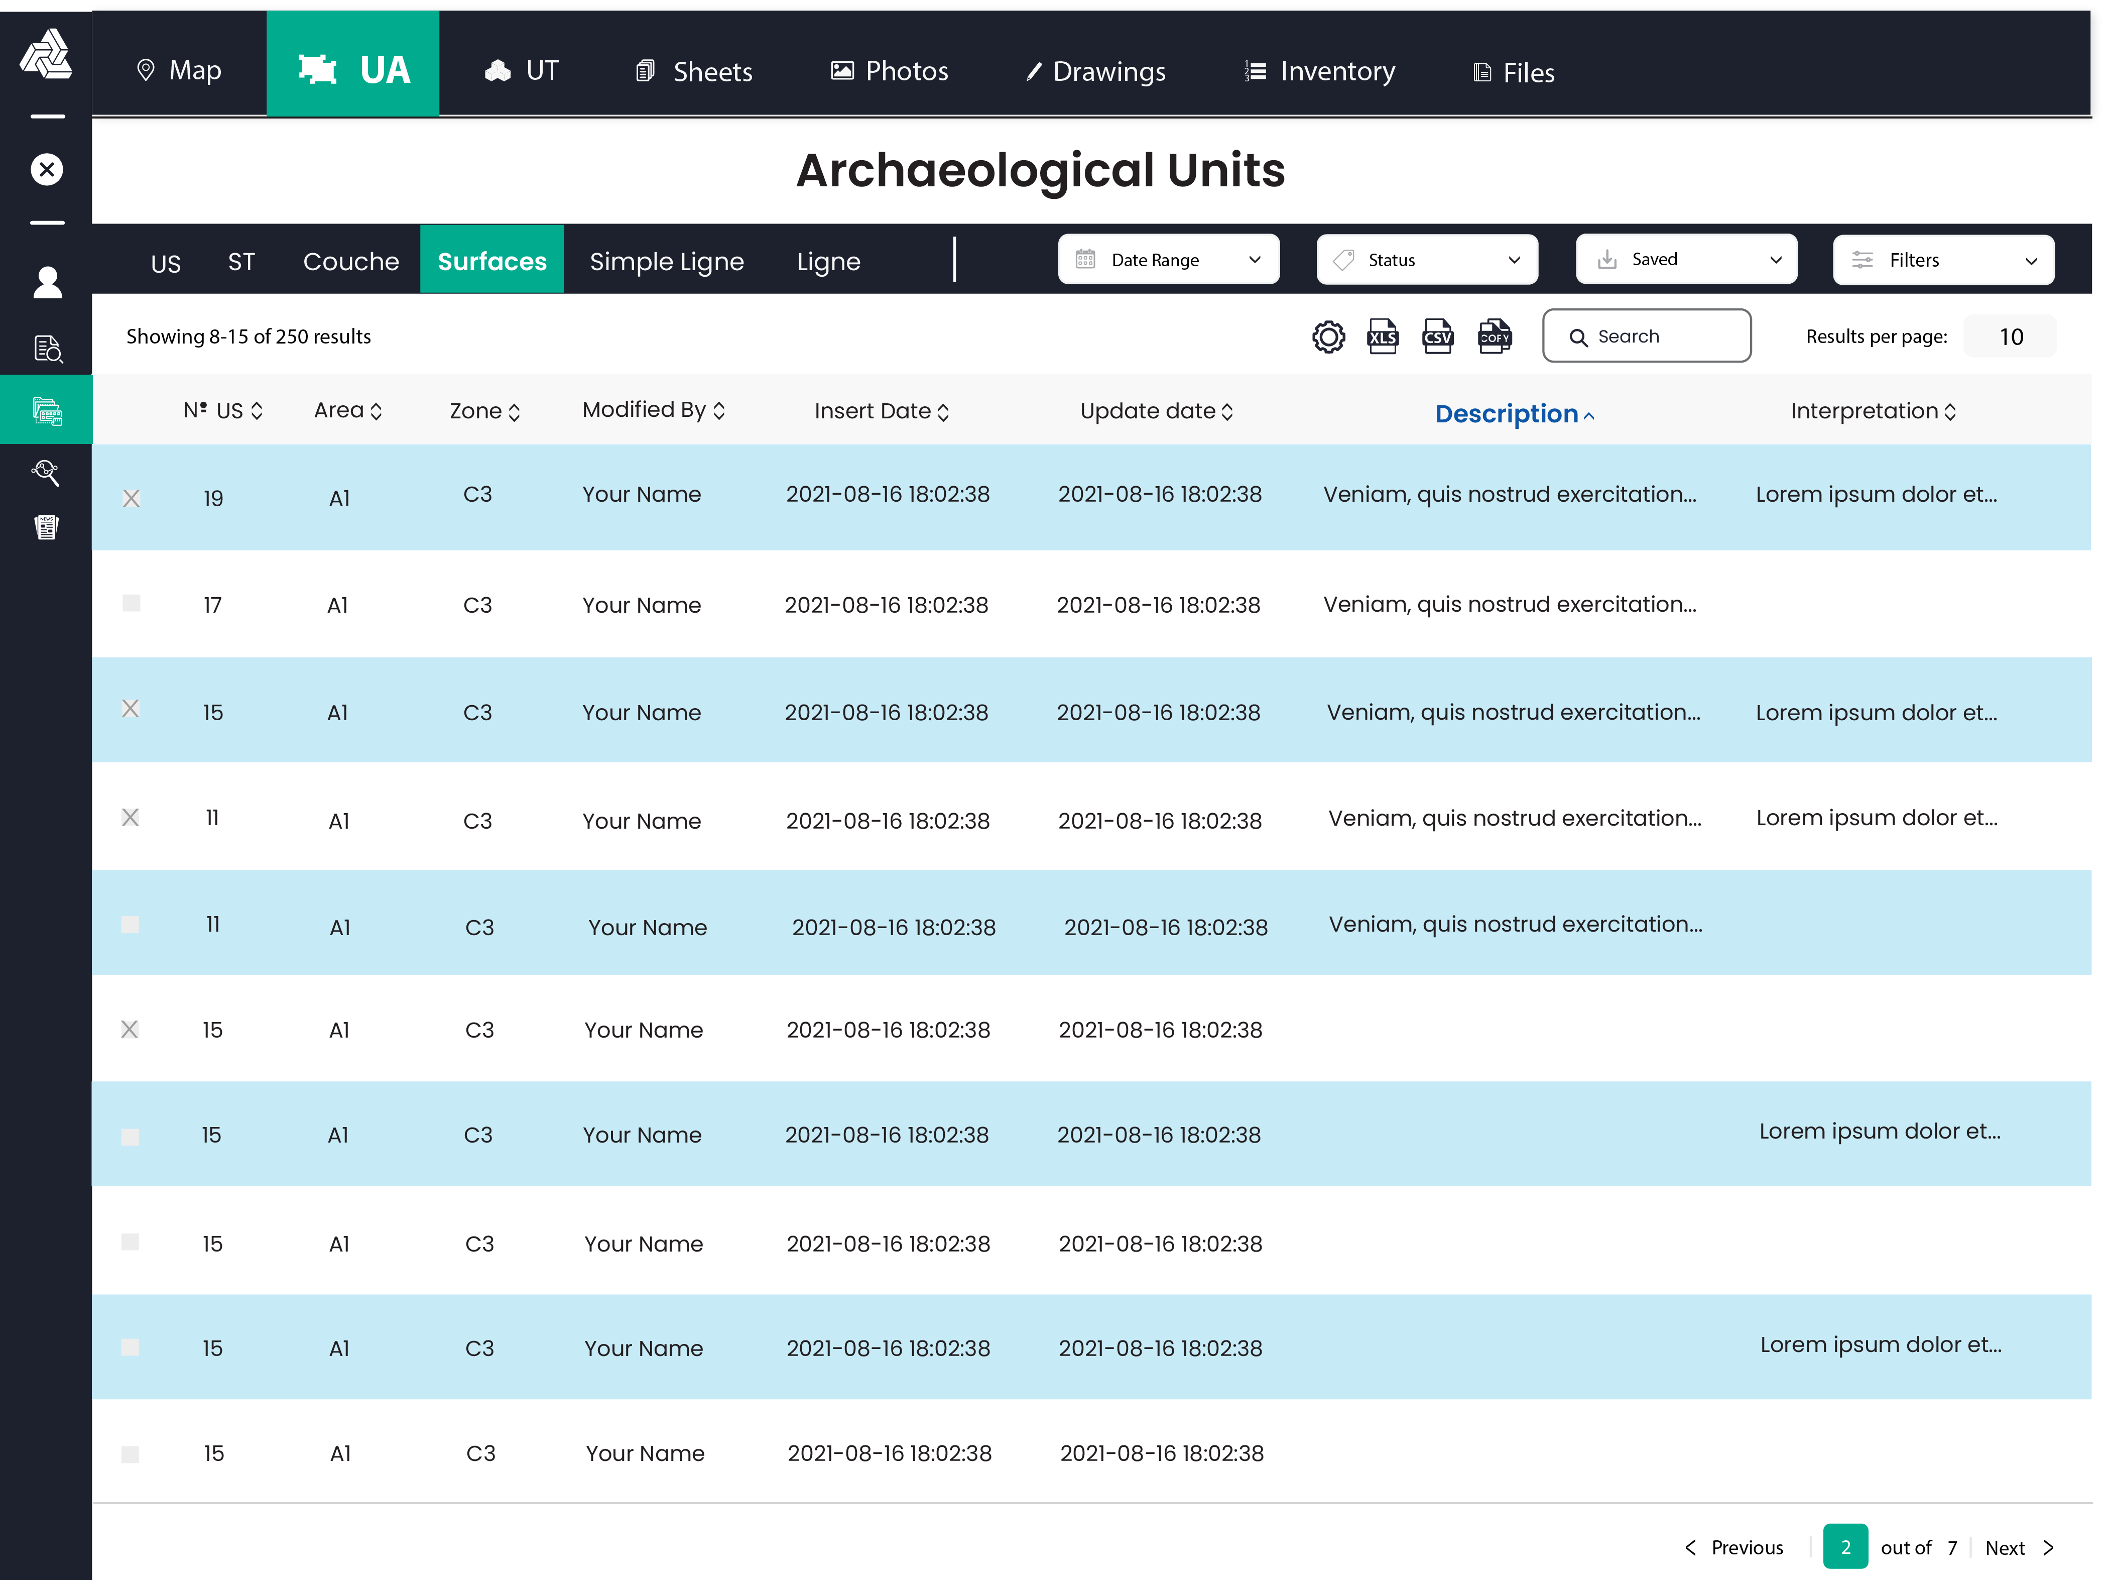
Task: Expand the Filters dropdown
Action: click(1942, 259)
